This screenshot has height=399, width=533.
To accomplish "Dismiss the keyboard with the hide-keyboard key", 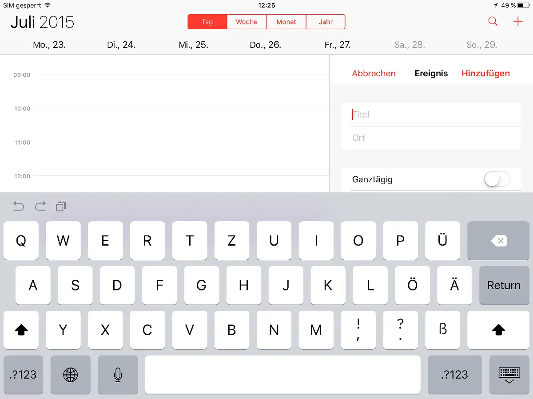I will pyautogui.click(x=509, y=375).
